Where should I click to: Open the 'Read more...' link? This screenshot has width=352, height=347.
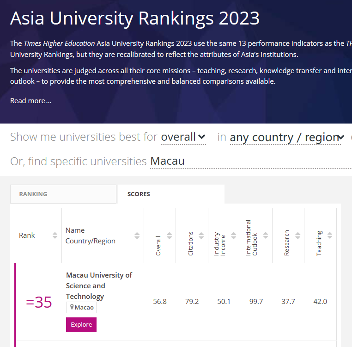point(31,101)
